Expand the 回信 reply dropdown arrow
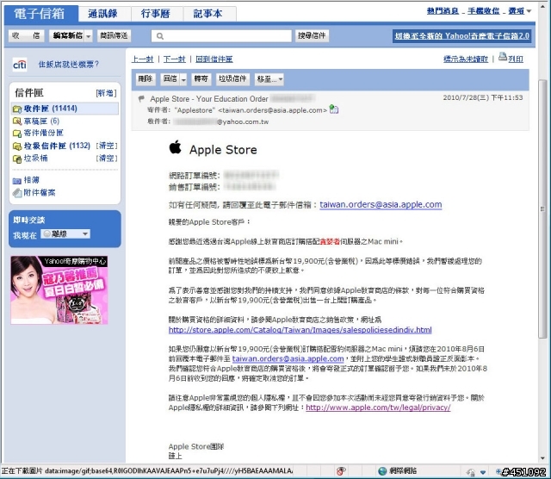This screenshot has width=551, height=479. point(183,79)
